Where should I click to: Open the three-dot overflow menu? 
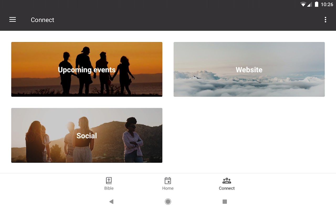[325, 20]
